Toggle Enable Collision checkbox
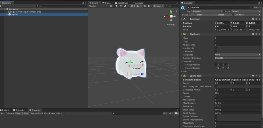This screenshot has height=128, width=263. [216, 116]
